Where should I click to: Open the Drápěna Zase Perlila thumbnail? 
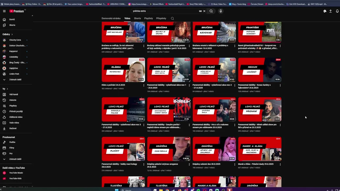pyautogui.click(x=169, y=149)
